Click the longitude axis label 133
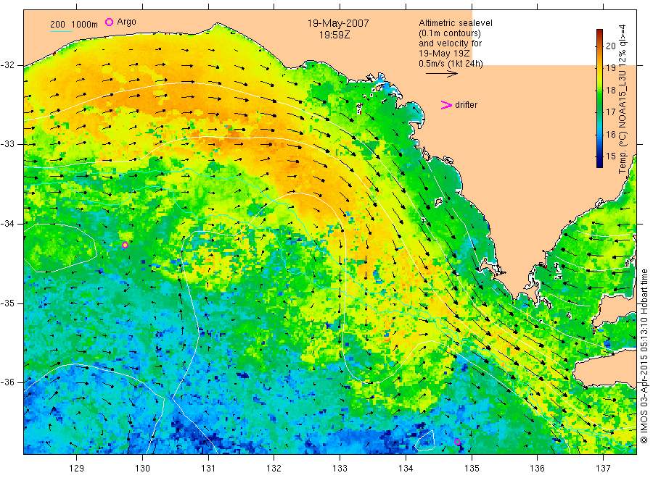This screenshot has width=653, height=478. pyautogui.click(x=340, y=469)
